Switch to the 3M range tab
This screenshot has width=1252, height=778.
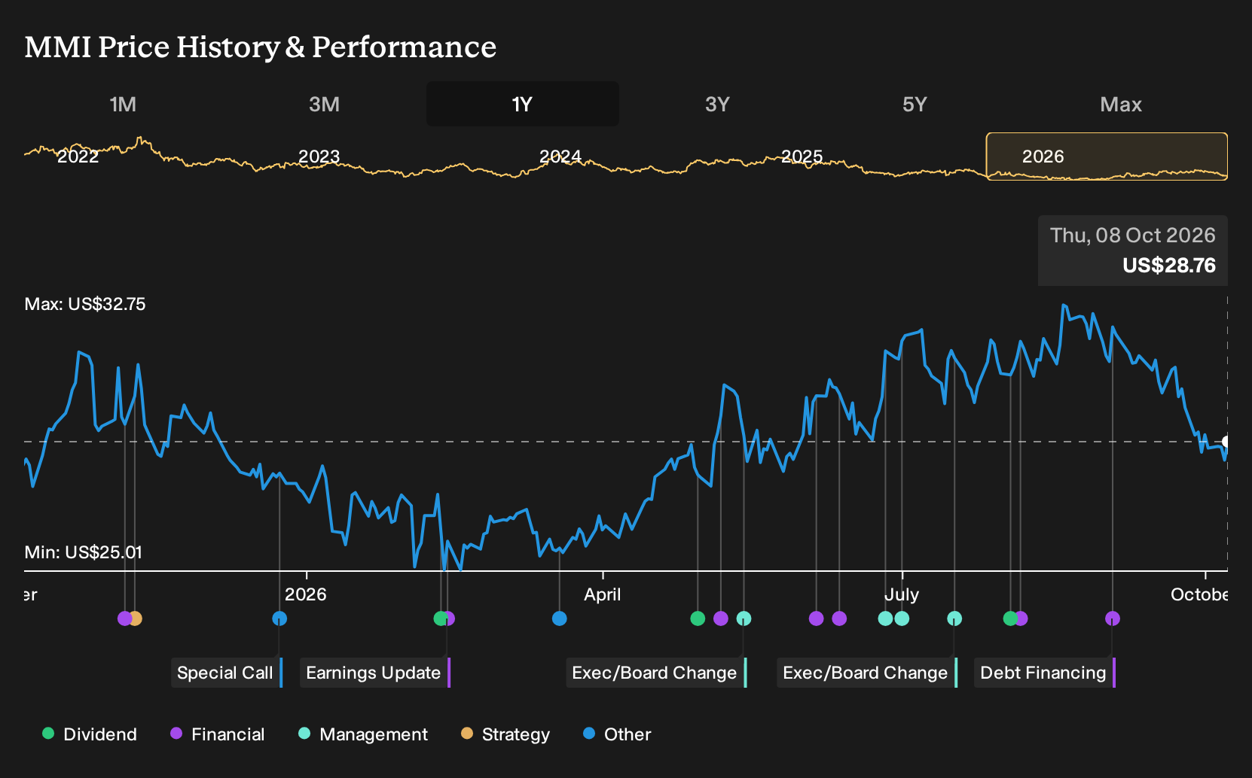coord(324,104)
